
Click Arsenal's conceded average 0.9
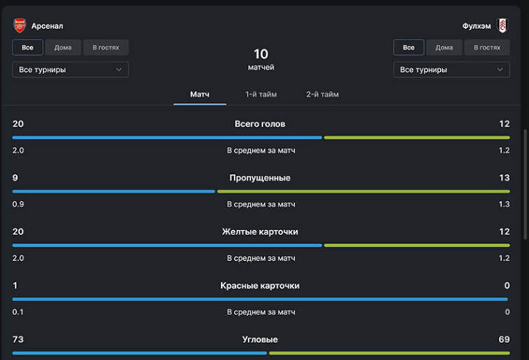point(18,204)
